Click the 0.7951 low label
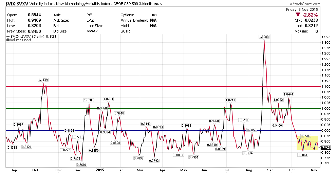Screen dimensions: 336x173 tap(193, 157)
